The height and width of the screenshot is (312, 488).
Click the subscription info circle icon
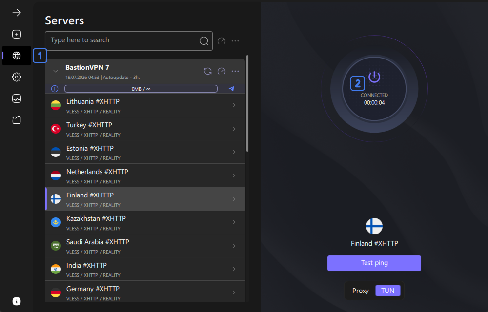pos(55,89)
